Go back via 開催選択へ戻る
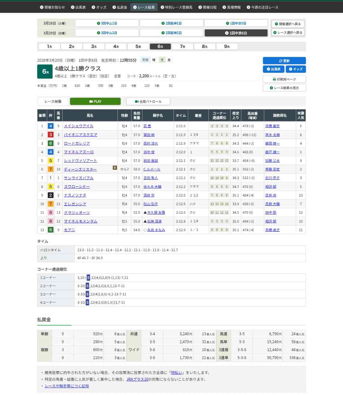 (288, 24)
